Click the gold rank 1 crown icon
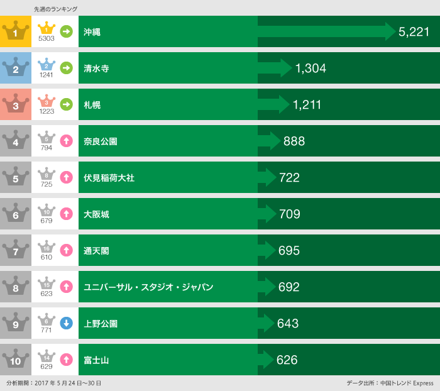This screenshot has width=440, height=391. (16, 31)
